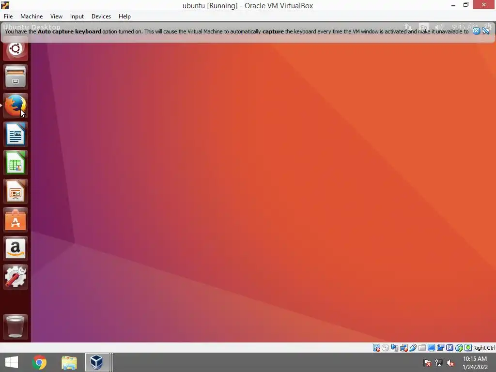
Task: Open System Settings from the launcher
Action: (x=15, y=277)
